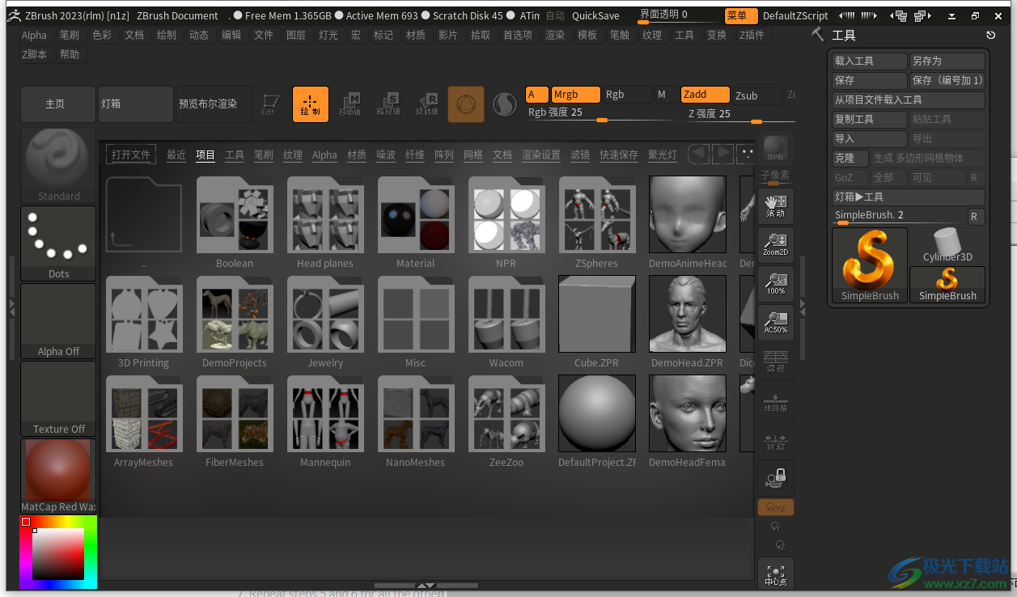The image size is (1017, 597).
Task: Open the Z插件 menu
Action: click(752, 35)
